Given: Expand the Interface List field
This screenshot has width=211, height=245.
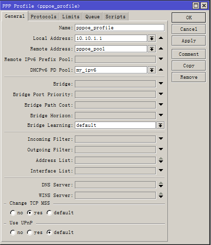Looking at the screenshot, I should pos(161,171).
